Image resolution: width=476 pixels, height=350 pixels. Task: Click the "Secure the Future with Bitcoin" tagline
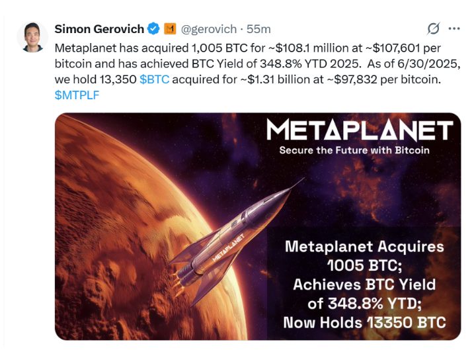point(354,150)
